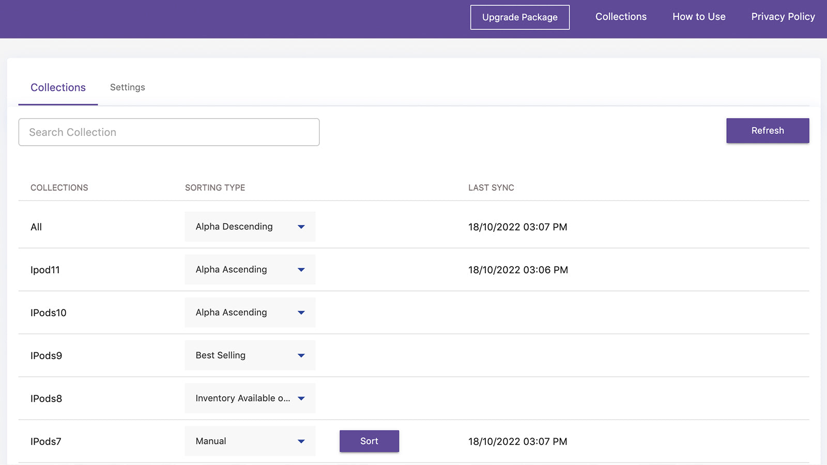Click the Sort button for IPods7

(x=369, y=441)
